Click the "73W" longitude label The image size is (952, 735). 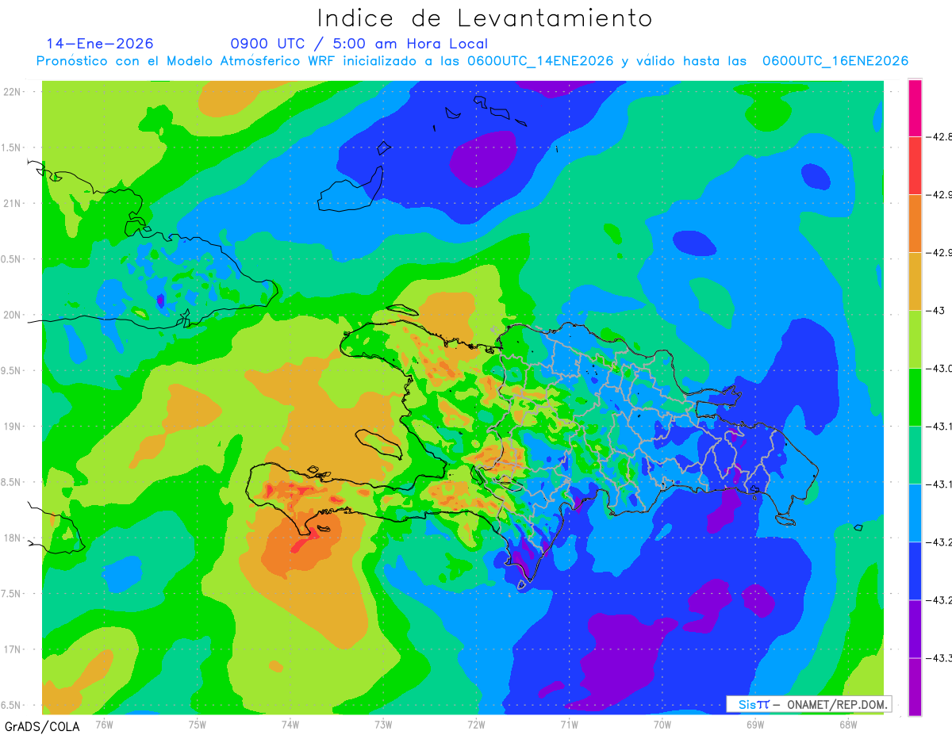pos(383,724)
